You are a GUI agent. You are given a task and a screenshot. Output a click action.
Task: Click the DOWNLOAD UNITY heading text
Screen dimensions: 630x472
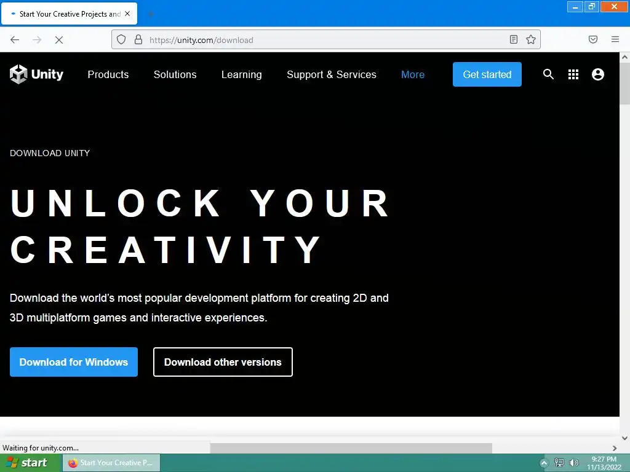pos(50,153)
